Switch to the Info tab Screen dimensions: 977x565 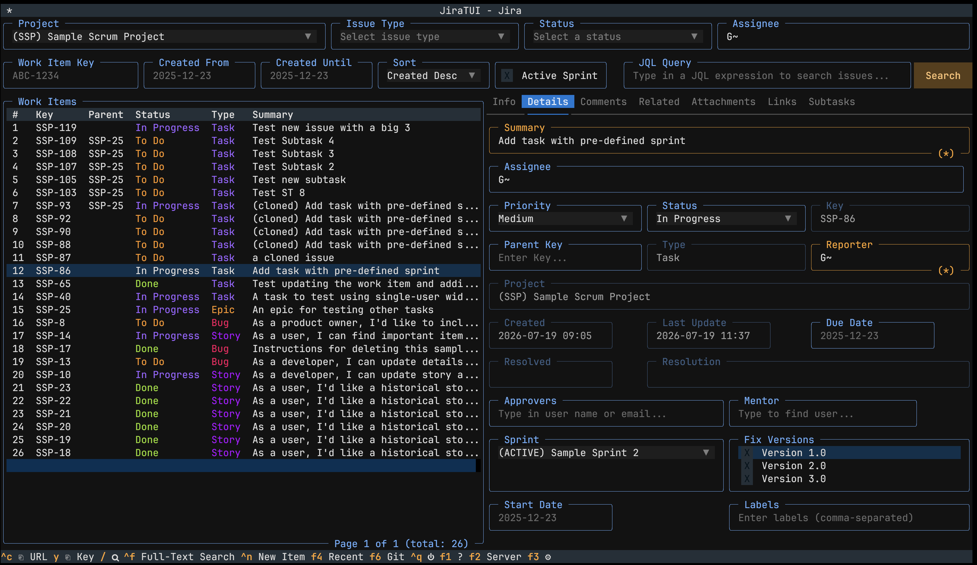point(503,101)
